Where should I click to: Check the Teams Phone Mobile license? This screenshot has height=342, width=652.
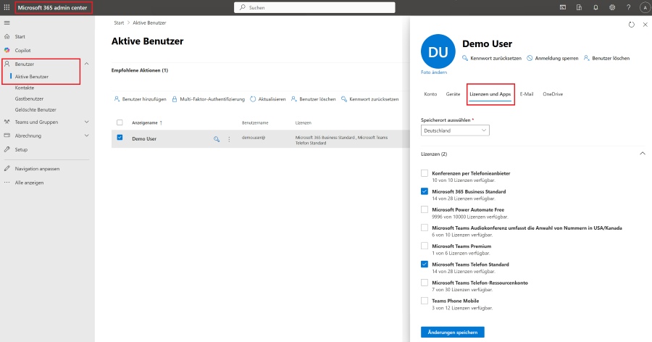(x=424, y=301)
